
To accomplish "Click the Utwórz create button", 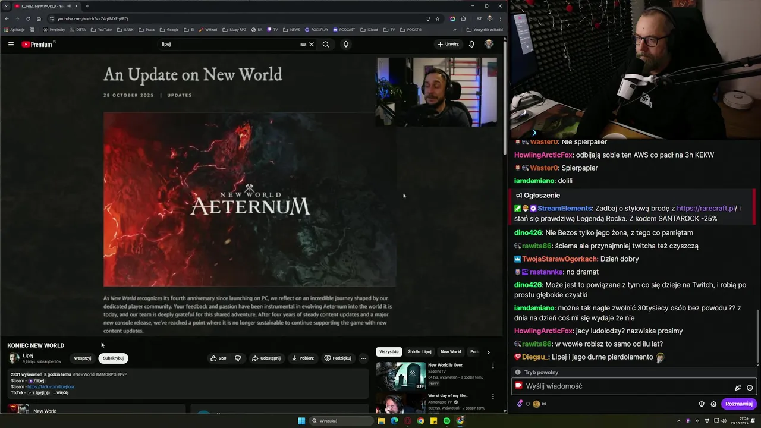I will tap(448, 44).
